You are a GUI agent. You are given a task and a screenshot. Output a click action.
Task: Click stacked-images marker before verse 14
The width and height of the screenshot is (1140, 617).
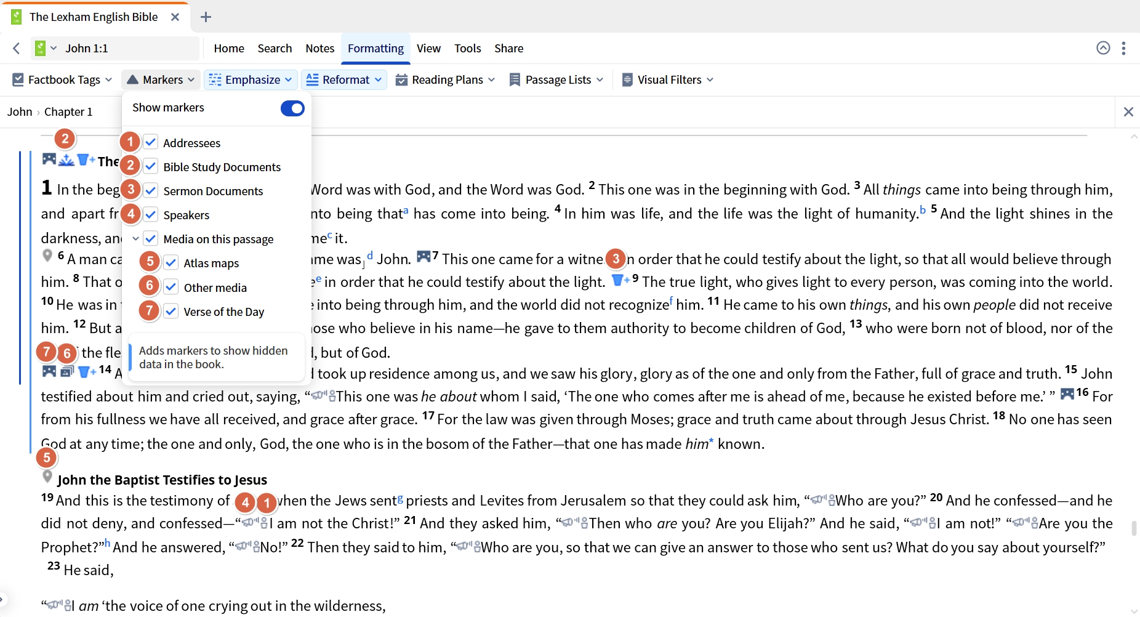pos(67,371)
